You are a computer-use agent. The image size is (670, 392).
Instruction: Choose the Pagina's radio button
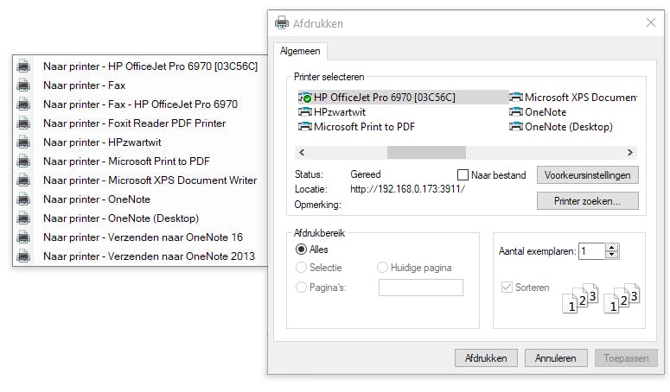301,288
